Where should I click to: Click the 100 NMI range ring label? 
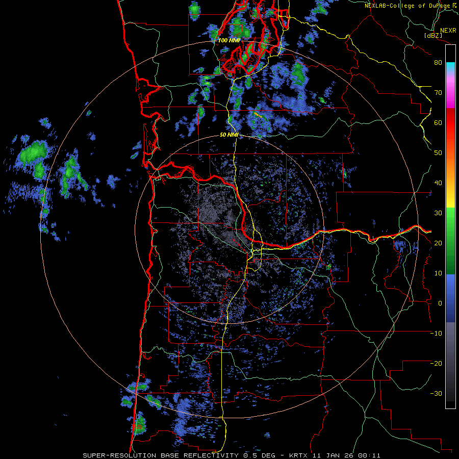click(x=229, y=40)
